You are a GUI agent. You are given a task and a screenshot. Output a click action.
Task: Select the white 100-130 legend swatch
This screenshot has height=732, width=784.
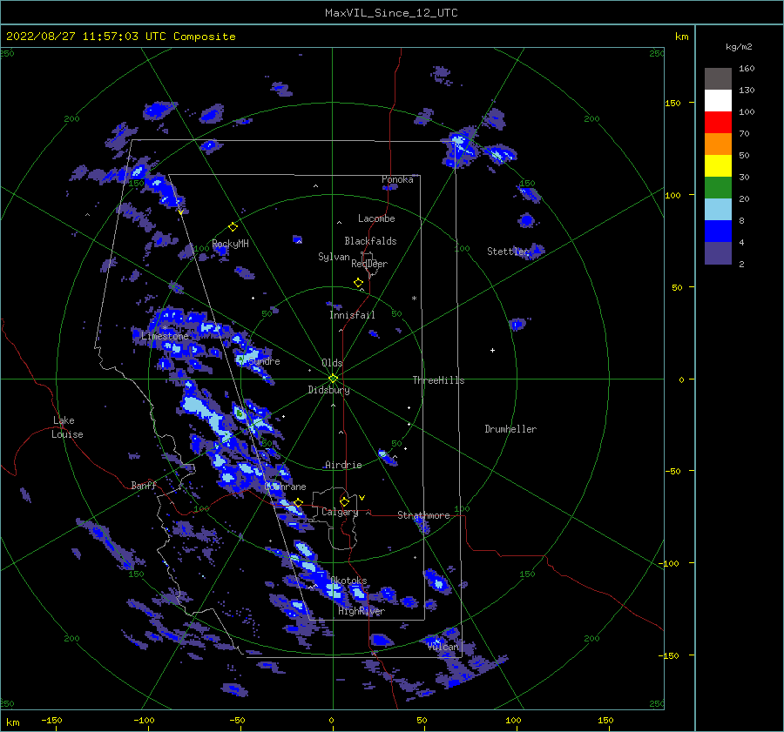tap(718, 101)
